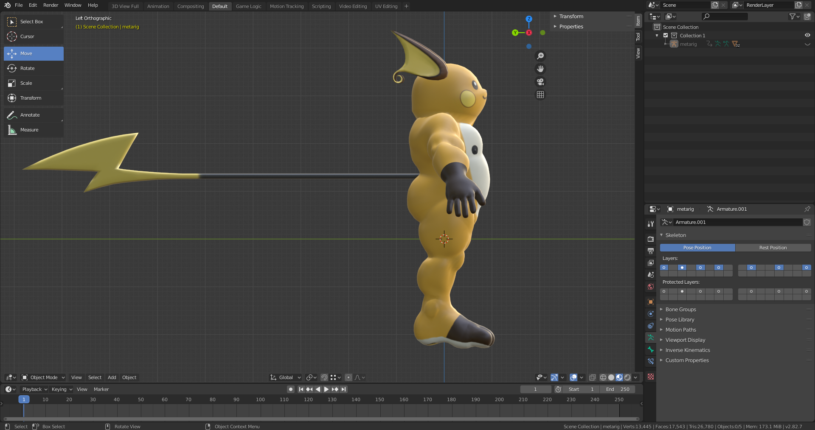Open the viewport Add menu
The height and width of the screenshot is (430, 815).
(112, 377)
